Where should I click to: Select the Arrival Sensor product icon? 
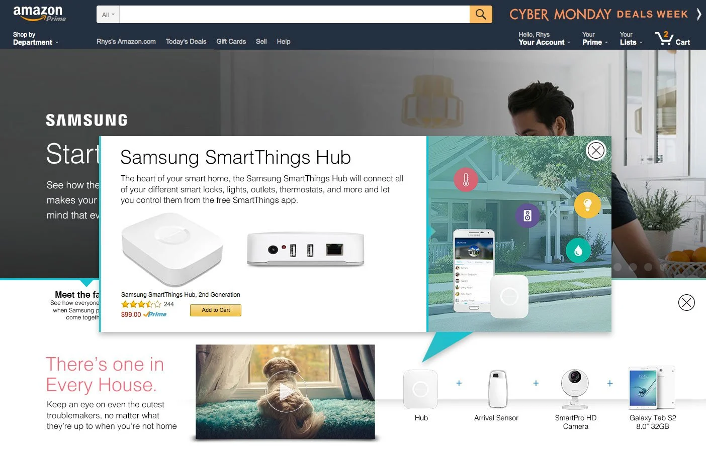tap(497, 389)
